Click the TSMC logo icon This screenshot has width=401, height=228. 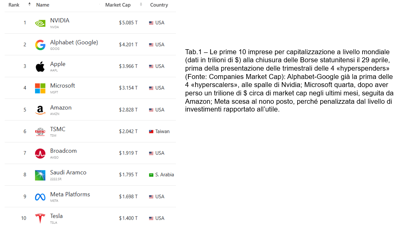pyautogui.click(x=40, y=132)
